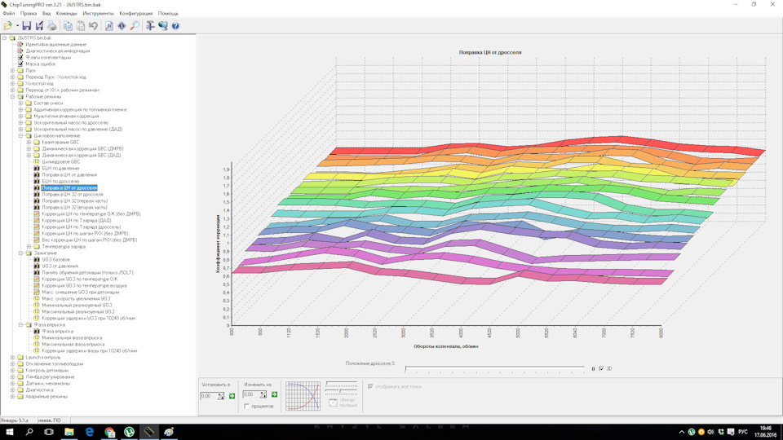Image resolution: width=783 pixels, height=440 pixels.
Task: Toggle the процентов checkbox
Action: coord(246,406)
